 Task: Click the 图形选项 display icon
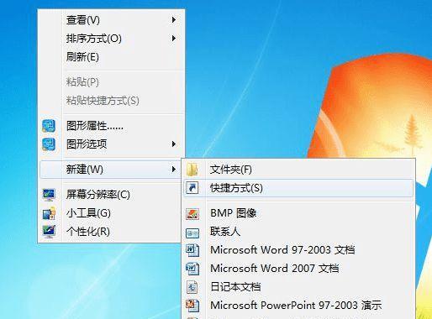click(49, 144)
